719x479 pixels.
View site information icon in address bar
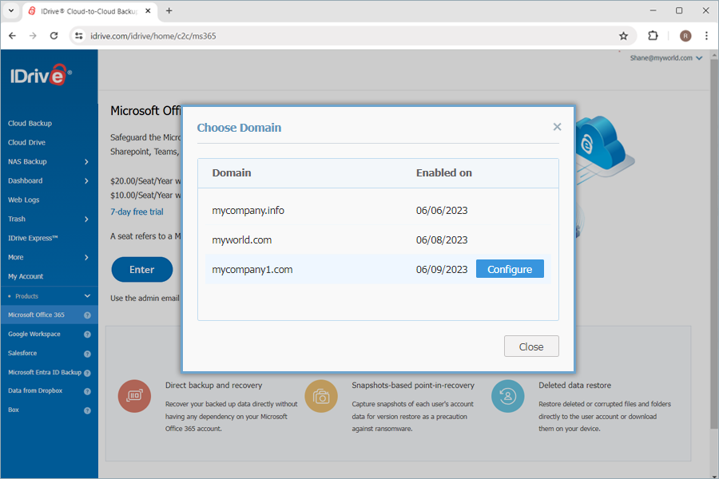click(x=79, y=36)
